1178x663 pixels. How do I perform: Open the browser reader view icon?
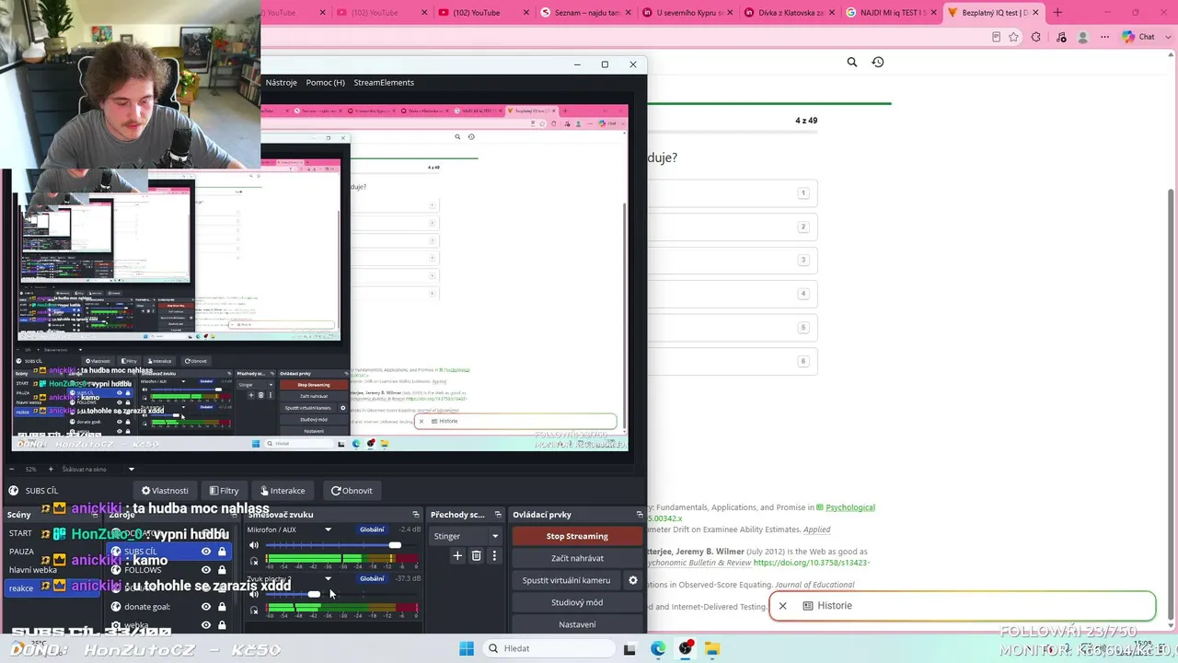[996, 37]
